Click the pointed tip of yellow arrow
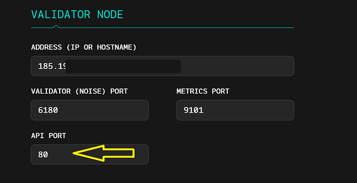357x183 pixels. click(x=74, y=153)
